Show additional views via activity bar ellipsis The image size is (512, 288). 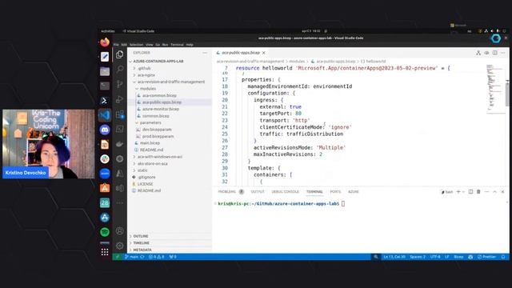pos(120,202)
